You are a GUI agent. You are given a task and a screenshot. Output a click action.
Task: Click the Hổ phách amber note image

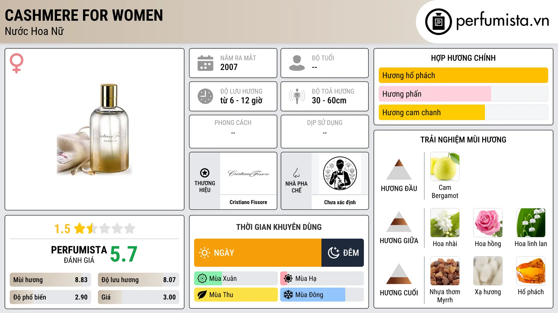[531, 271]
